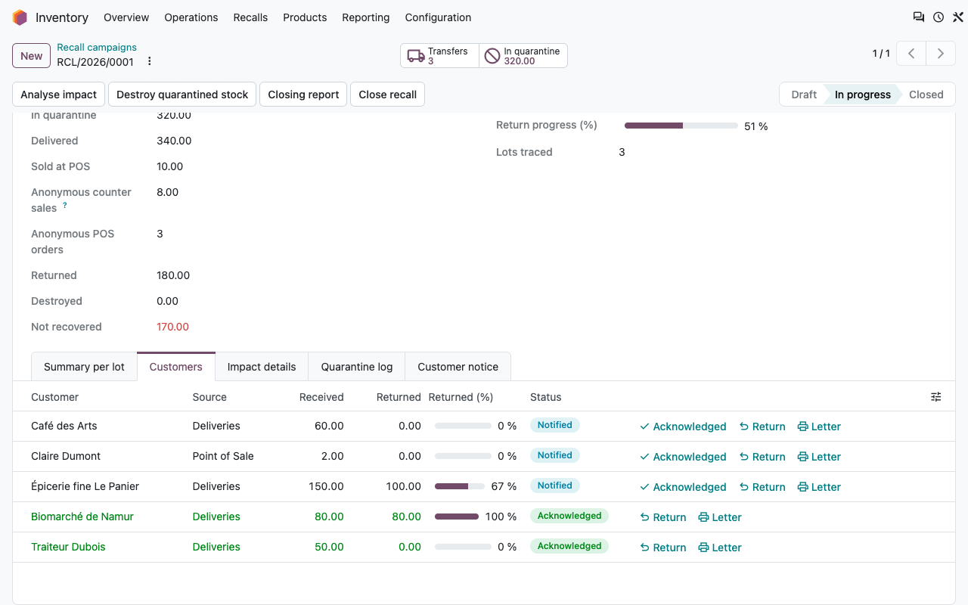
Task: Open the messages chat icon
Action: 919,17
